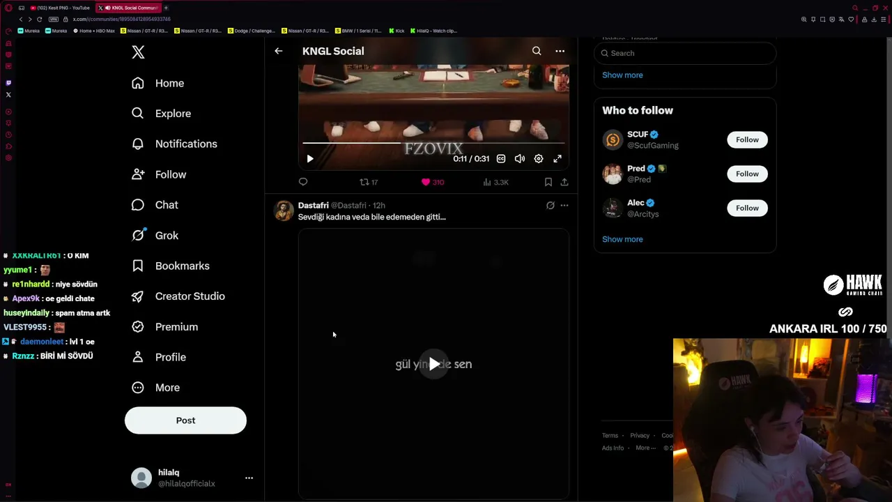The width and height of the screenshot is (892, 502).
Task: Follow SCUF
Action: 747,139
